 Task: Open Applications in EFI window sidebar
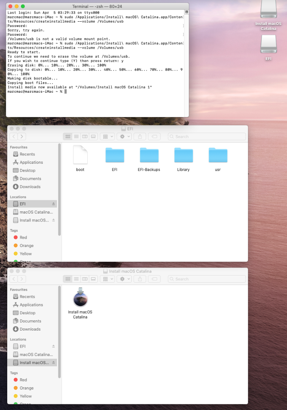pyautogui.click(x=32, y=162)
